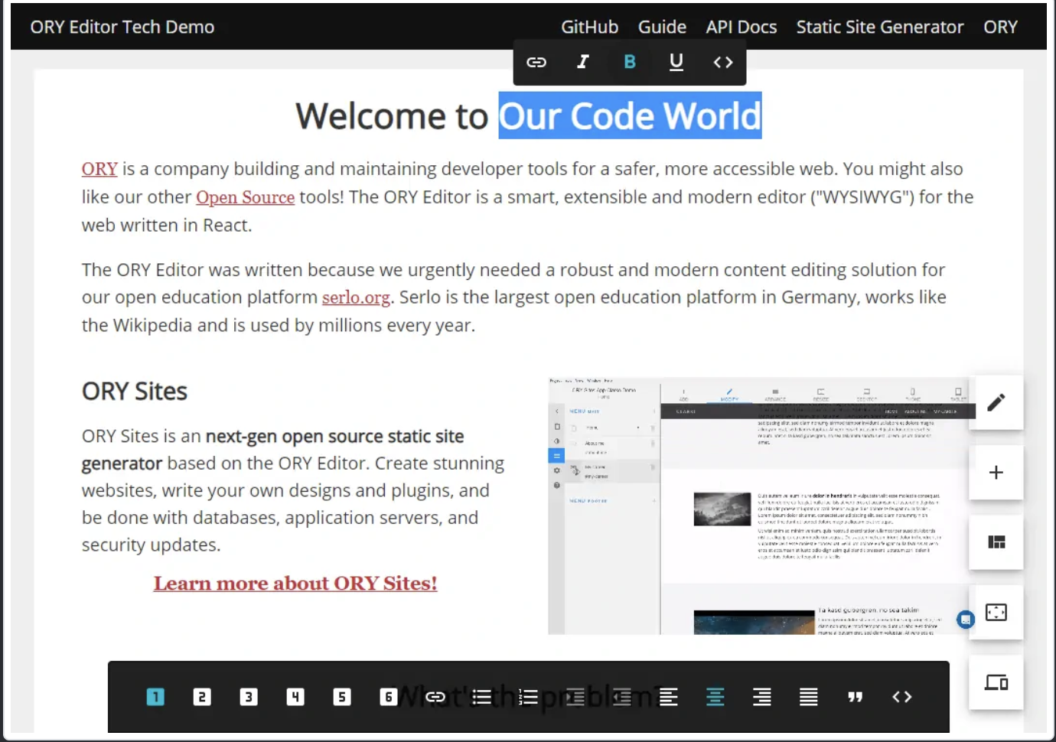Click the bulleted list icon
The image size is (1056, 742).
(x=482, y=697)
